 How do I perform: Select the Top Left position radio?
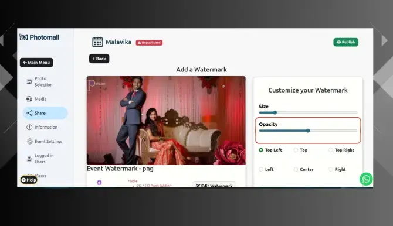(261, 150)
